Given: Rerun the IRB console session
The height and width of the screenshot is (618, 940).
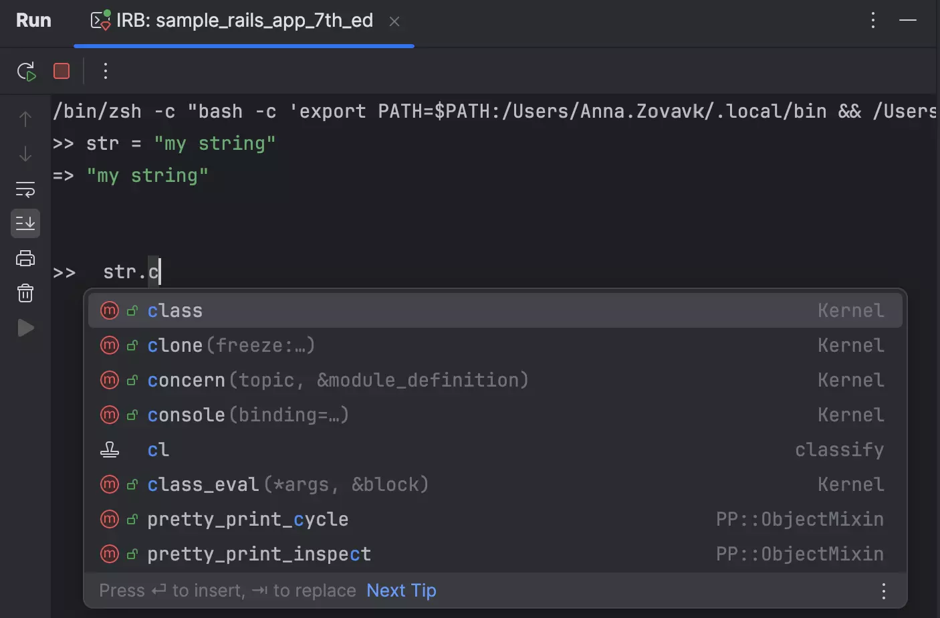Looking at the screenshot, I should pos(26,71).
